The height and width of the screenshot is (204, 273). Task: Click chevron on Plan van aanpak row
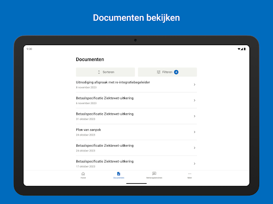[x=195, y=132]
